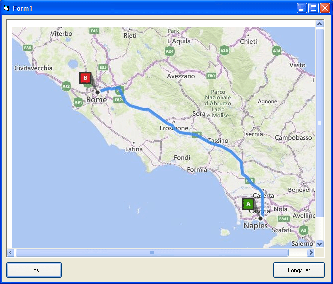The image size is (333, 284).
Task: Click the Cassino label
Action: (x=218, y=141)
